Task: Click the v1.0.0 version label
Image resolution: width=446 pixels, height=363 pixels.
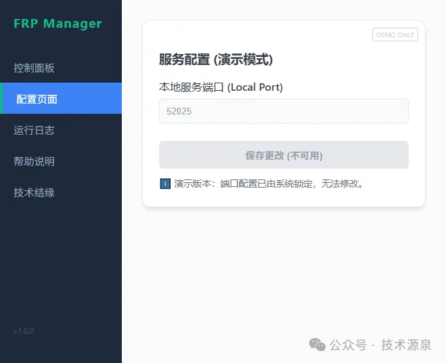Action: 24,331
